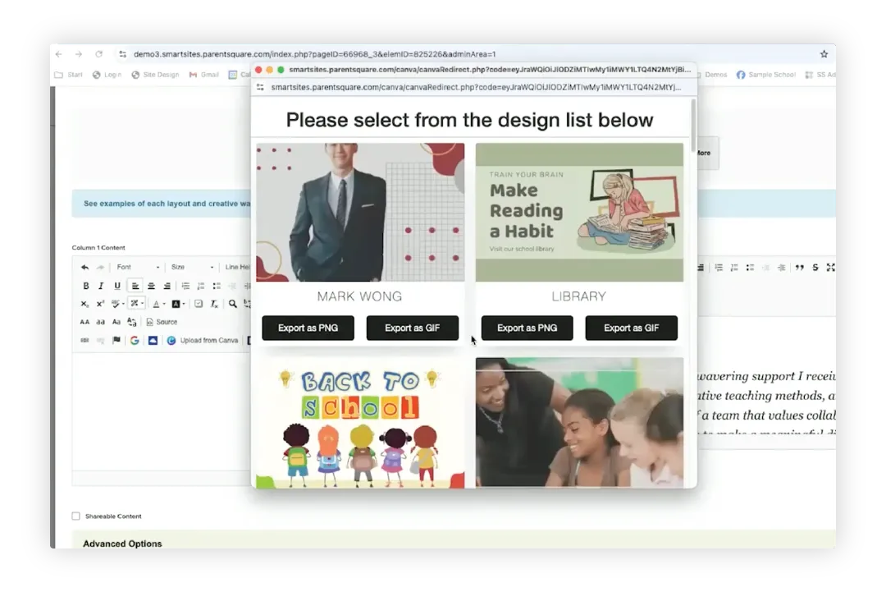This screenshot has width=886, height=592.
Task: Expand the background color dropdown
Action: pyautogui.click(x=184, y=304)
